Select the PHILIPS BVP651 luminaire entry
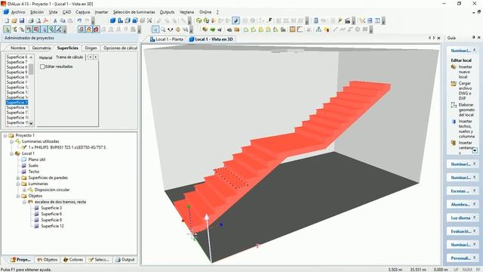The image size is (483, 272). [67, 147]
